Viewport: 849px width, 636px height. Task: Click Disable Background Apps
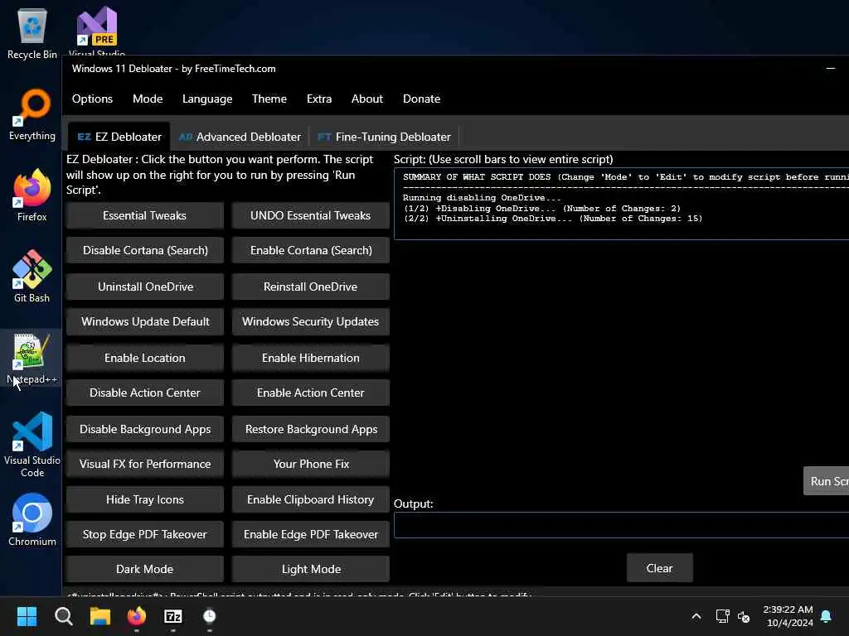click(x=144, y=430)
